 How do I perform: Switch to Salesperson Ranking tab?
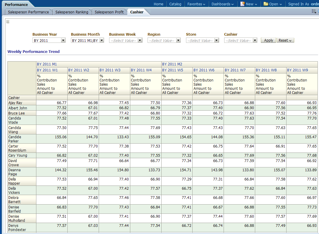(x=72, y=12)
